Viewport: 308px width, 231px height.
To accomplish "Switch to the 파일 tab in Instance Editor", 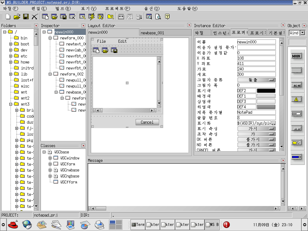I will click(202, 33).
